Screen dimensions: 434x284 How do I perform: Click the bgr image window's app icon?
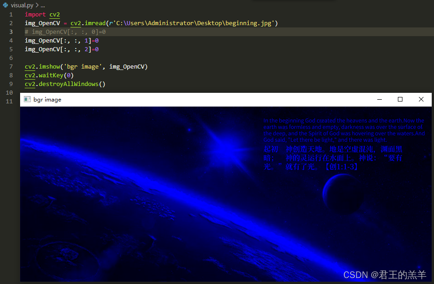click(27, 99)
